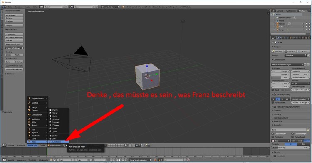Open the 3D viewport editor type icon
312x163 pixels.
pyautogui.click(x=4, y=146)
